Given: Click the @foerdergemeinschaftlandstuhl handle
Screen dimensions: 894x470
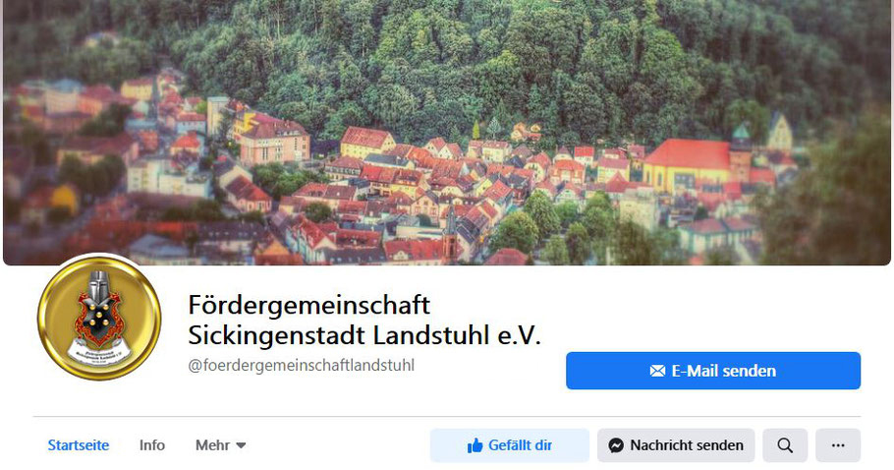Looking at the screenshot, I should (301, 365).
